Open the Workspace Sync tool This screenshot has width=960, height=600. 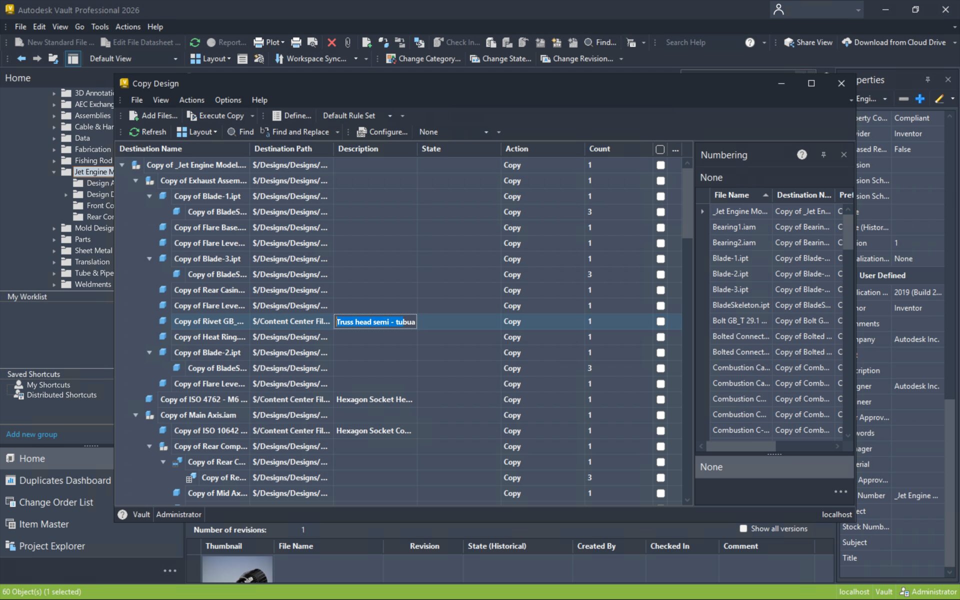(313, 58)
